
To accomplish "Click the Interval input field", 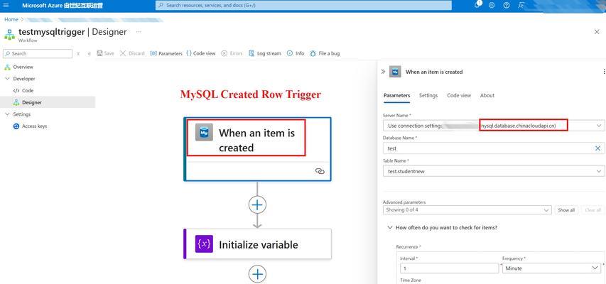I will click(450, 268).
